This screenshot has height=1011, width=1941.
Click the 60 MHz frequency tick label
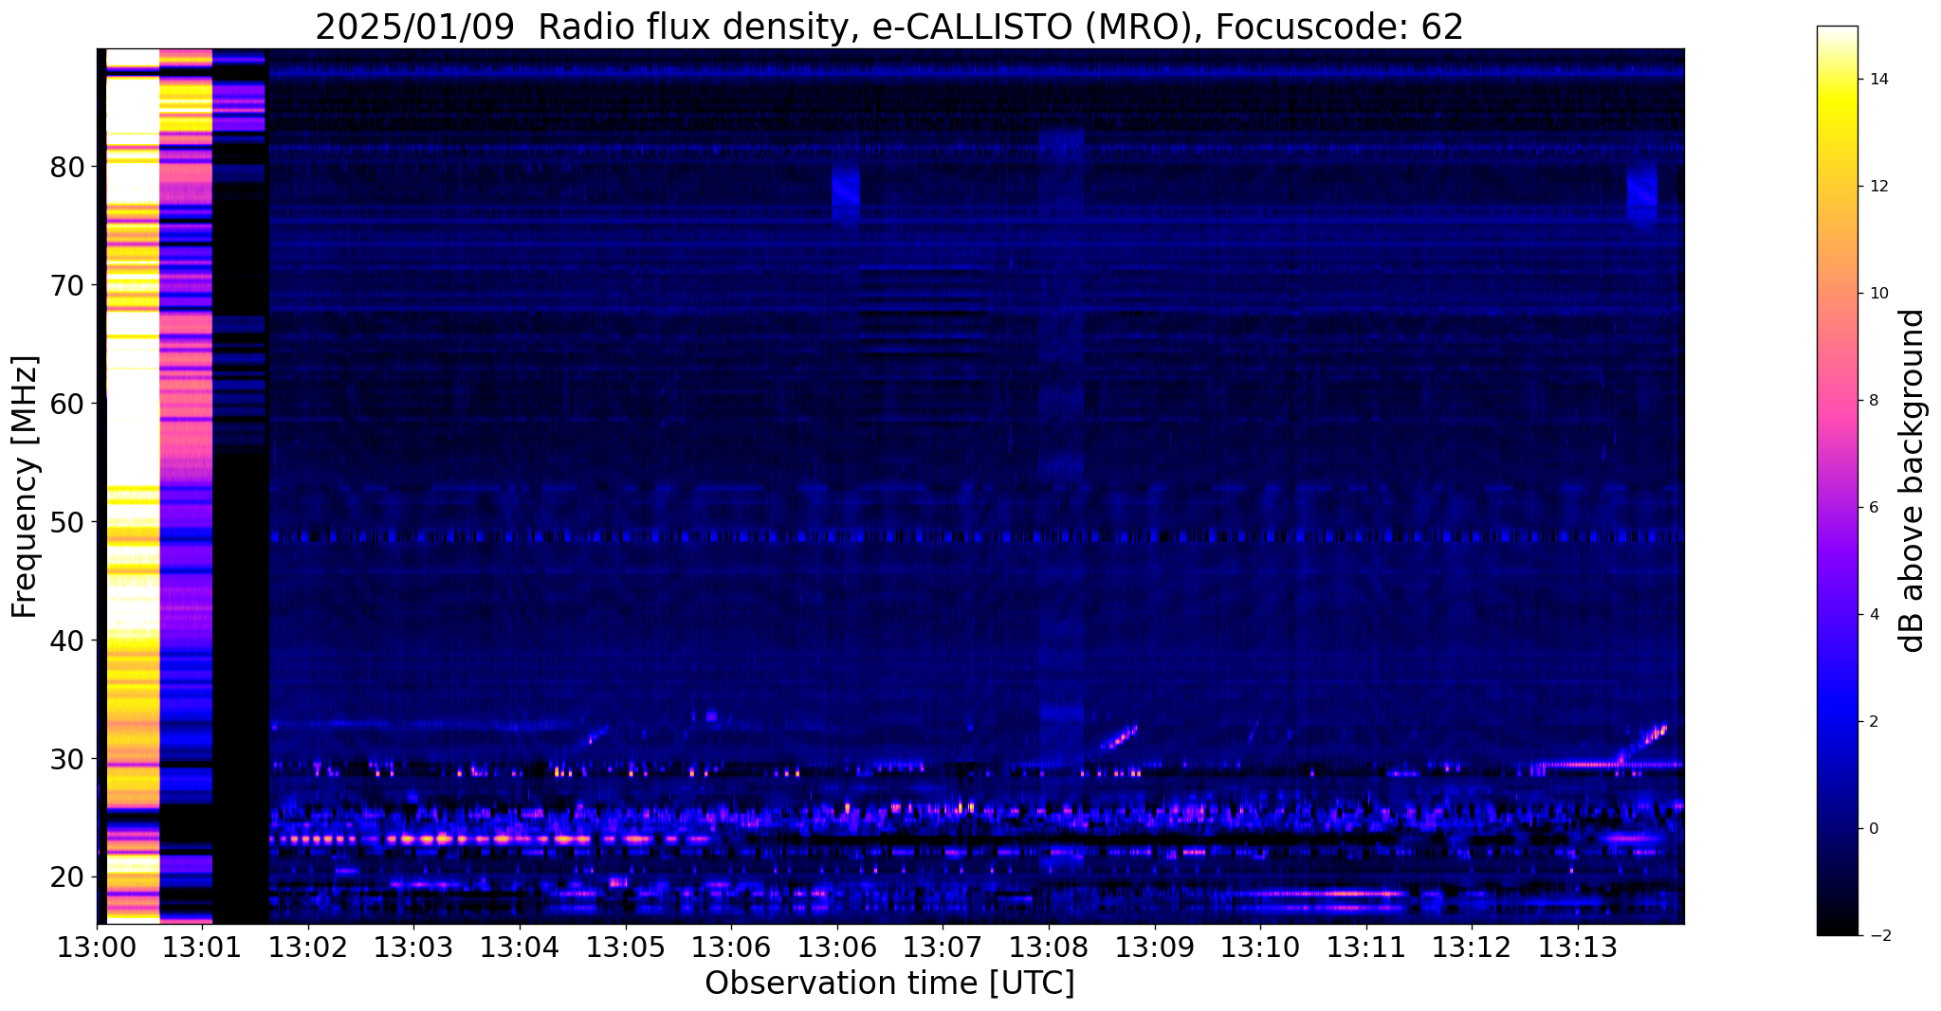pos(66,404)
